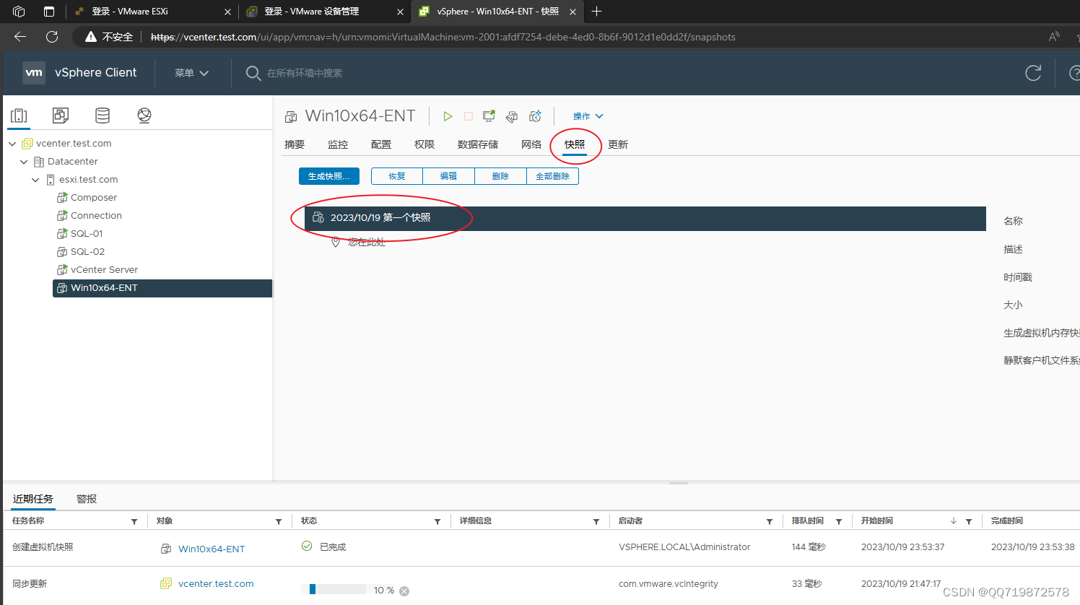1080x605 pixels.
Task: Switch to the 数据存储 tab
Action: click(x=478, y=144)
